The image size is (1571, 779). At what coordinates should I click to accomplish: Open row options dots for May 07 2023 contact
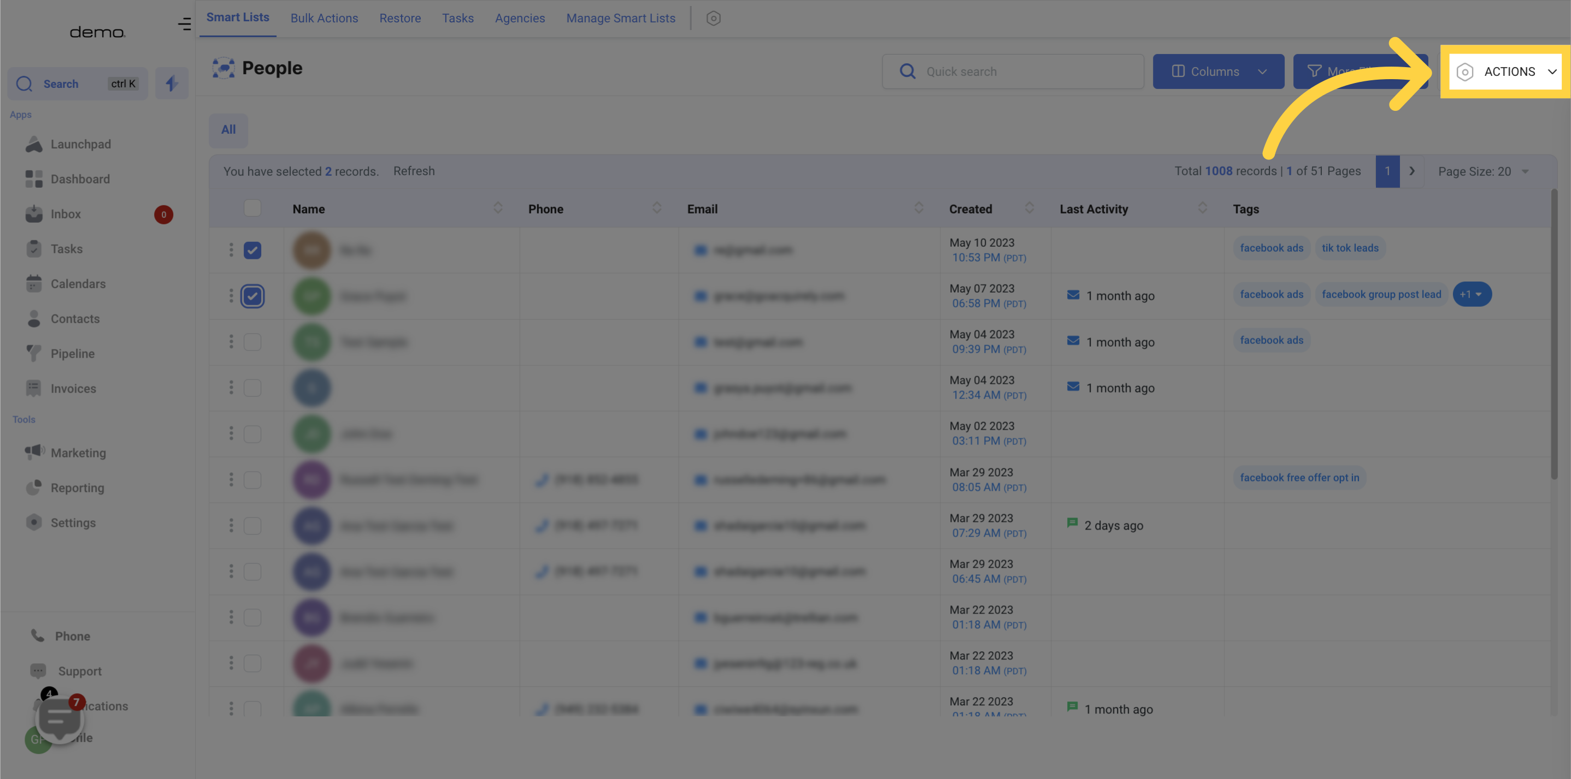pos(231,296)
